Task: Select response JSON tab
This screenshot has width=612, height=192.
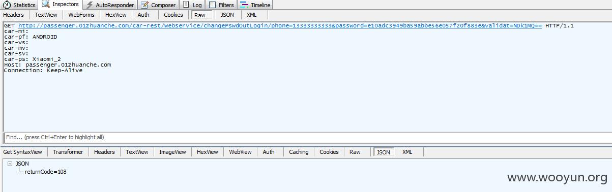Action: tap(384, 152)
